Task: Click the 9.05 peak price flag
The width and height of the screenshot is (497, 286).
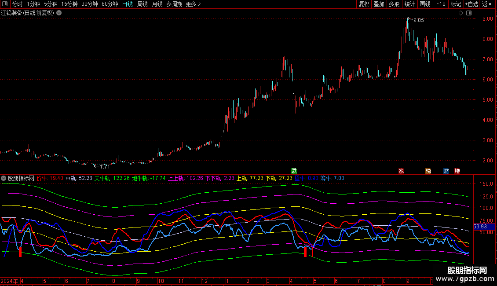Action: pos(418,20)
